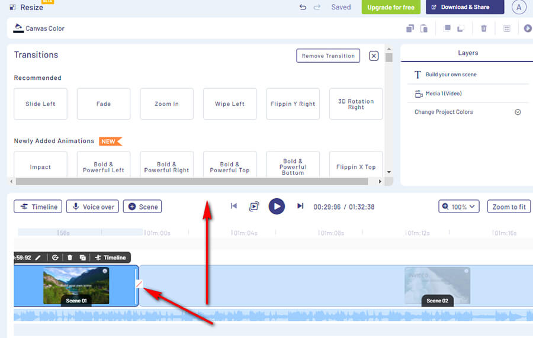Click the delete trash icon in top toolbar
533x338 pixels.
(484, 28)
